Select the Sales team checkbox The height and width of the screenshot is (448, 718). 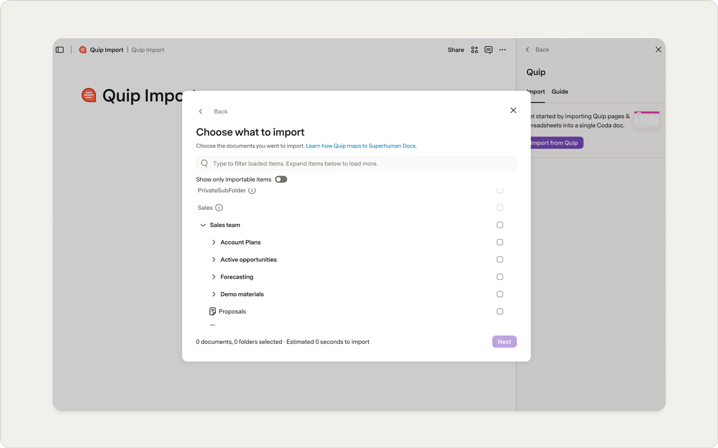point(500,225)
